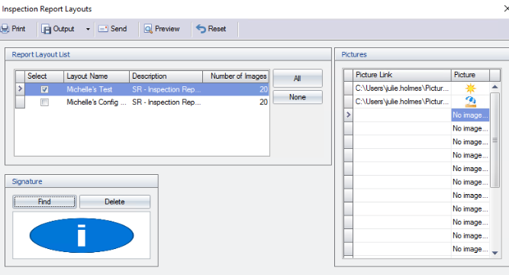Click the sun picture thumbnail
The height and width of the screenshot is (275, 509).
pyautogui.click(x=470, y=88)
